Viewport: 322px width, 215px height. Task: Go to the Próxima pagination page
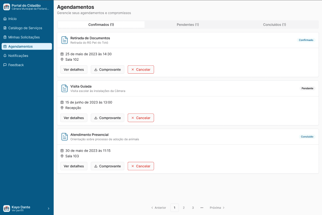(217, 208)
